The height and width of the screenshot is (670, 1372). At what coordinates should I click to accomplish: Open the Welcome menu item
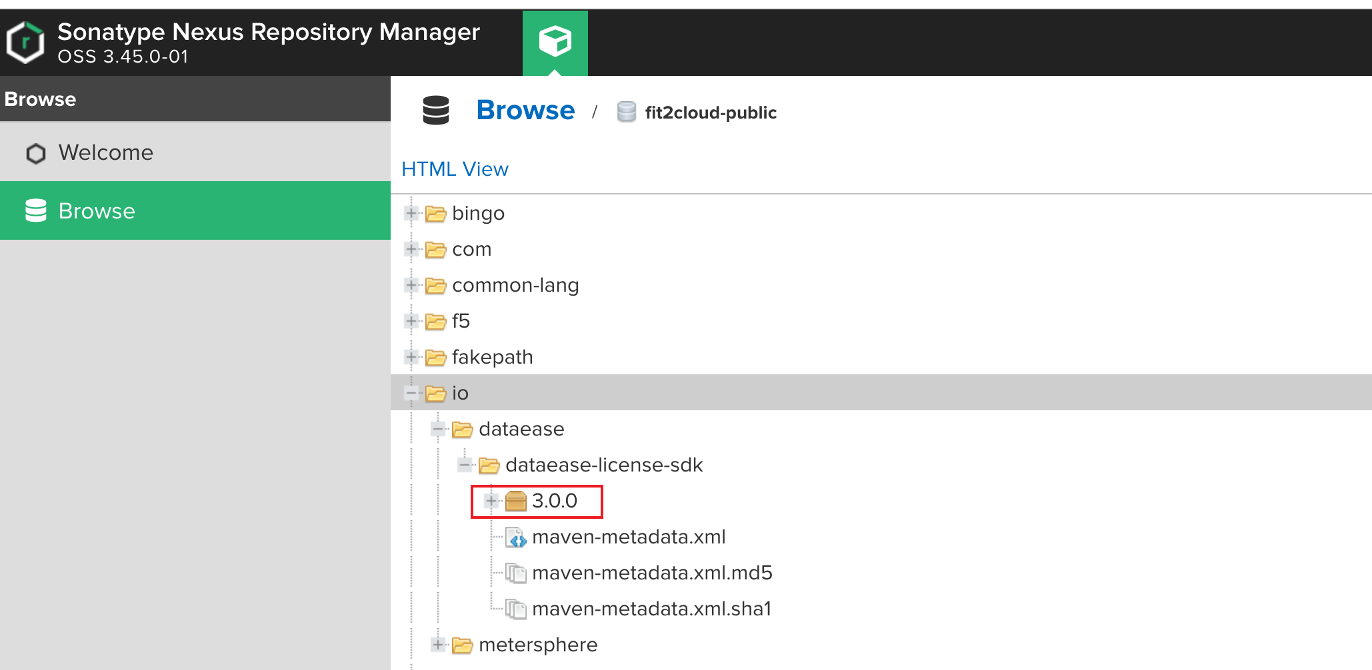tap(195, 153)
